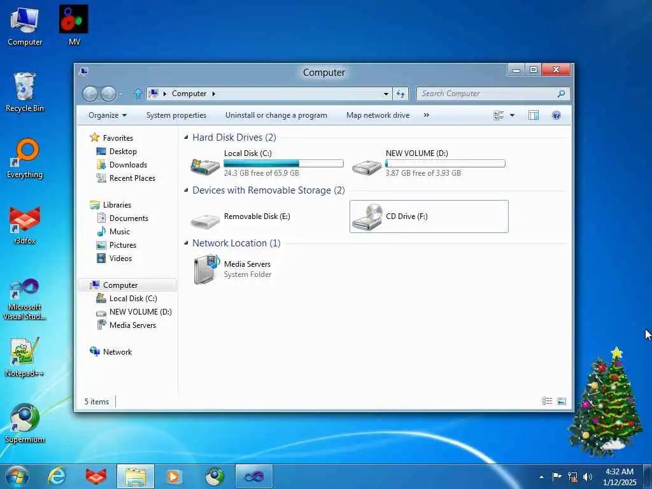This screenshot has width=652, height=489.
Task: Open the Organize dropdown menu
Action: tap(108, 115)
